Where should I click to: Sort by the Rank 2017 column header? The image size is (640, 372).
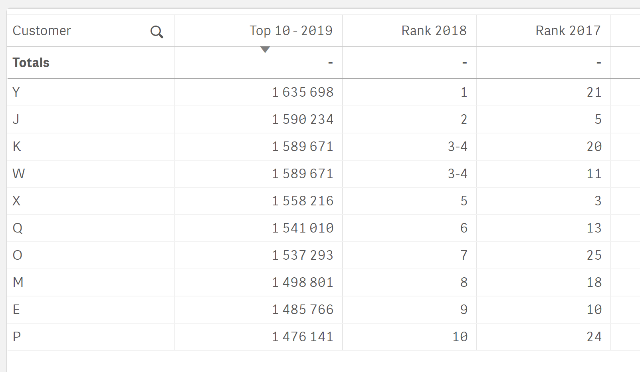click(567, 30)
